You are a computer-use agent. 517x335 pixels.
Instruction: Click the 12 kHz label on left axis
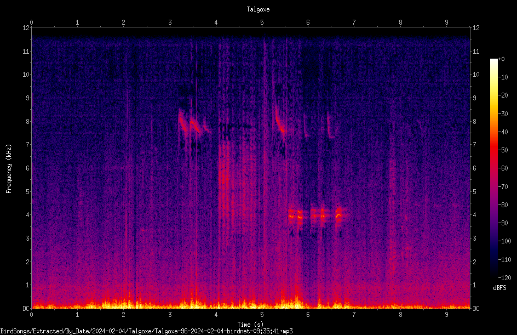(x=26, y=28)
